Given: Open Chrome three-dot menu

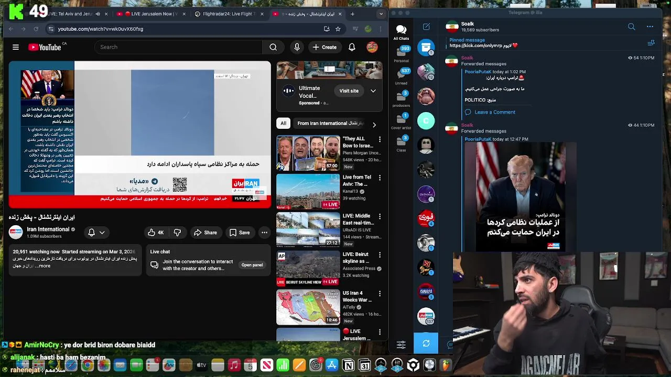Looking at the screenshot, I should click(x=380, y=29).
